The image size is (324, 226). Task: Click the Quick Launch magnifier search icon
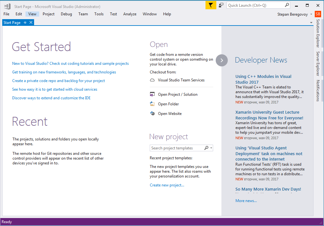[x=287, y=5]
